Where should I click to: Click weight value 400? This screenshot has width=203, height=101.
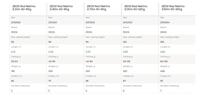pyautogui.click(x=162, y=71)
